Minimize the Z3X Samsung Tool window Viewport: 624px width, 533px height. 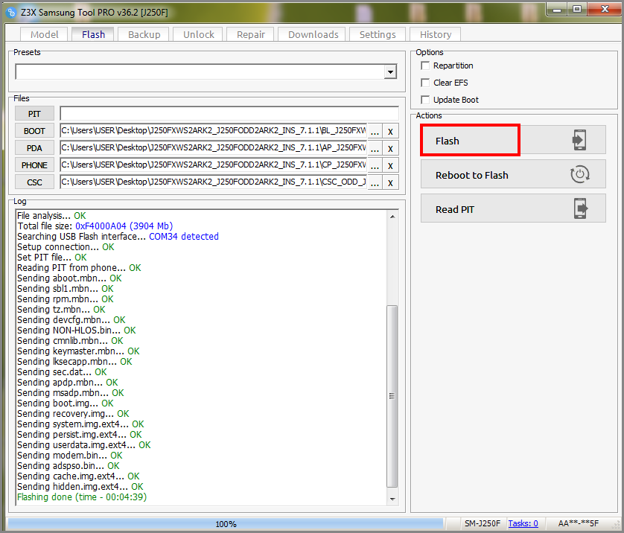pyautogui.click(x=557, y=10)
